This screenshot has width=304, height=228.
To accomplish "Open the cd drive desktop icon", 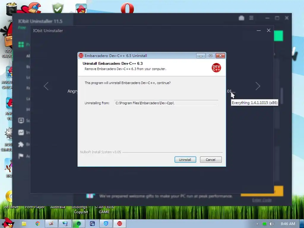I will click(x=9, y=197).
